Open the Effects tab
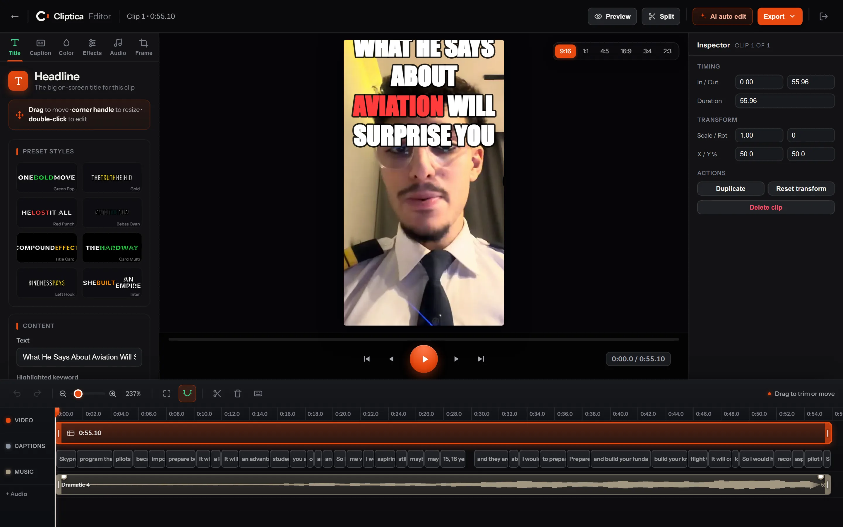The width and height of the screenshot is (843, 527). (x=92, y=47)
